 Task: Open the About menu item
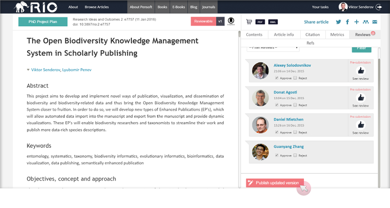(x=73, y=7)
